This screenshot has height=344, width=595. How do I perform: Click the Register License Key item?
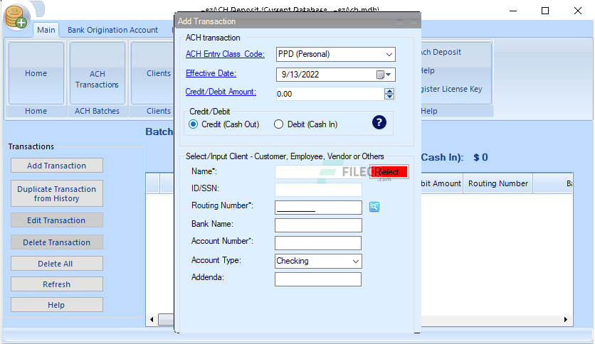point(451,89)
